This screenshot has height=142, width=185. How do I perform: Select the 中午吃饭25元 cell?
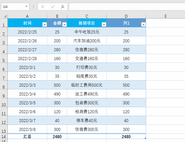87,32
